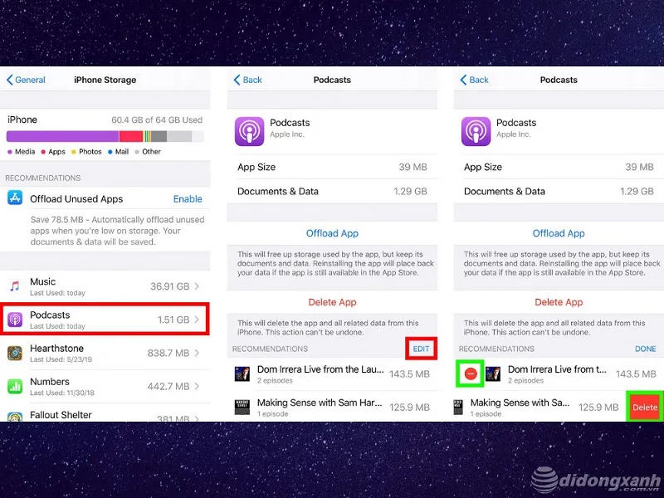664x498 pixels.
Task: Click the Numbers app icon
Action: (15, 386)
